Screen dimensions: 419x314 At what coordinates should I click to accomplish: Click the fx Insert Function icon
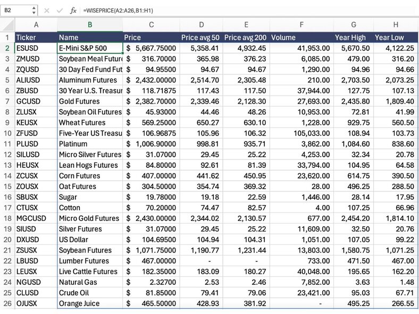tap(73, 10)
